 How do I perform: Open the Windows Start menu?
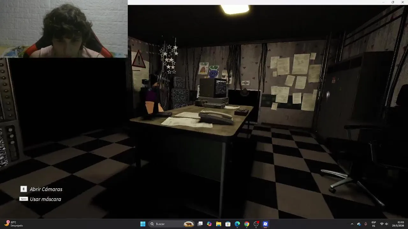[x=143, y=224]
